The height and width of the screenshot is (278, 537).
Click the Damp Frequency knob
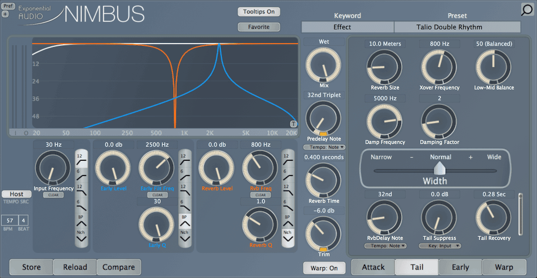coord(384,122)
